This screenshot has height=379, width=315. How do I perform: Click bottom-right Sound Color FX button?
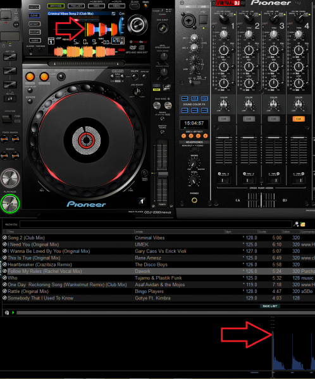pos(204,111)
